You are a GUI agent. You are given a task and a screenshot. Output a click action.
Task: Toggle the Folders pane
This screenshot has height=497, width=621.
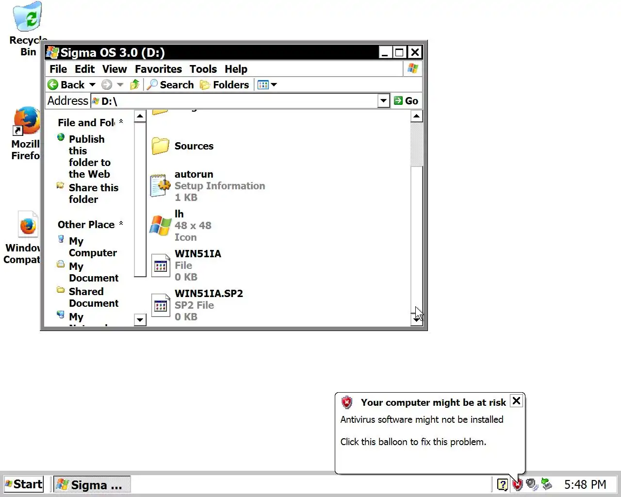225,85
